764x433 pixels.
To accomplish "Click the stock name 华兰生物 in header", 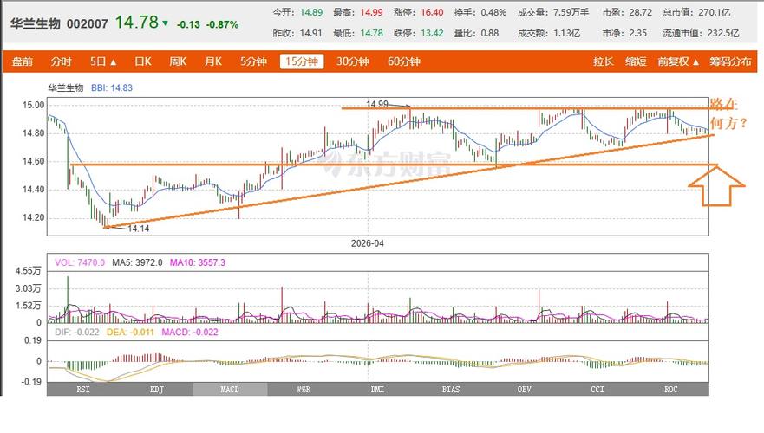I will click(35, 24).
